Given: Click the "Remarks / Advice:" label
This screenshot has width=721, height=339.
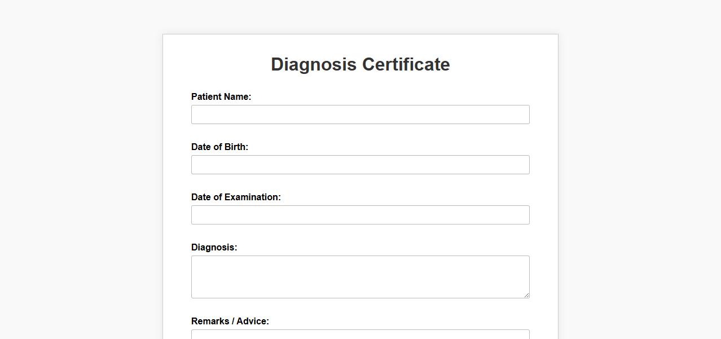Looking at the screenshot, I should click(x=230, y=322).
